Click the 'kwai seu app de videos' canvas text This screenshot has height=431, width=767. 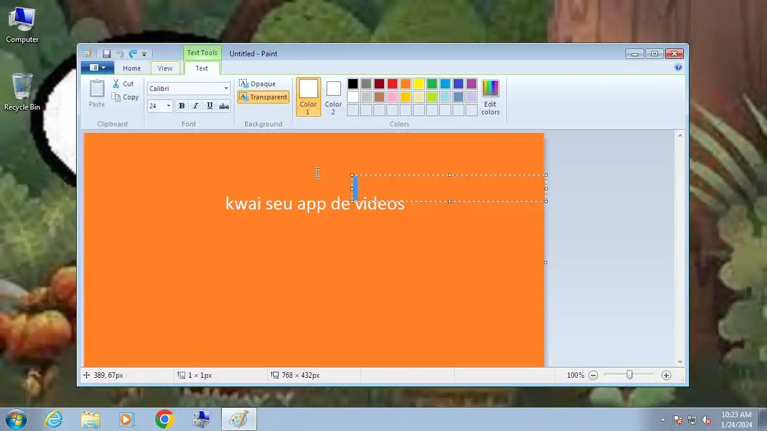tap(315, 204)
